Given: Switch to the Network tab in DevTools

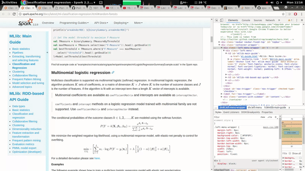Looking at the screenshot, I should point(270,20).
